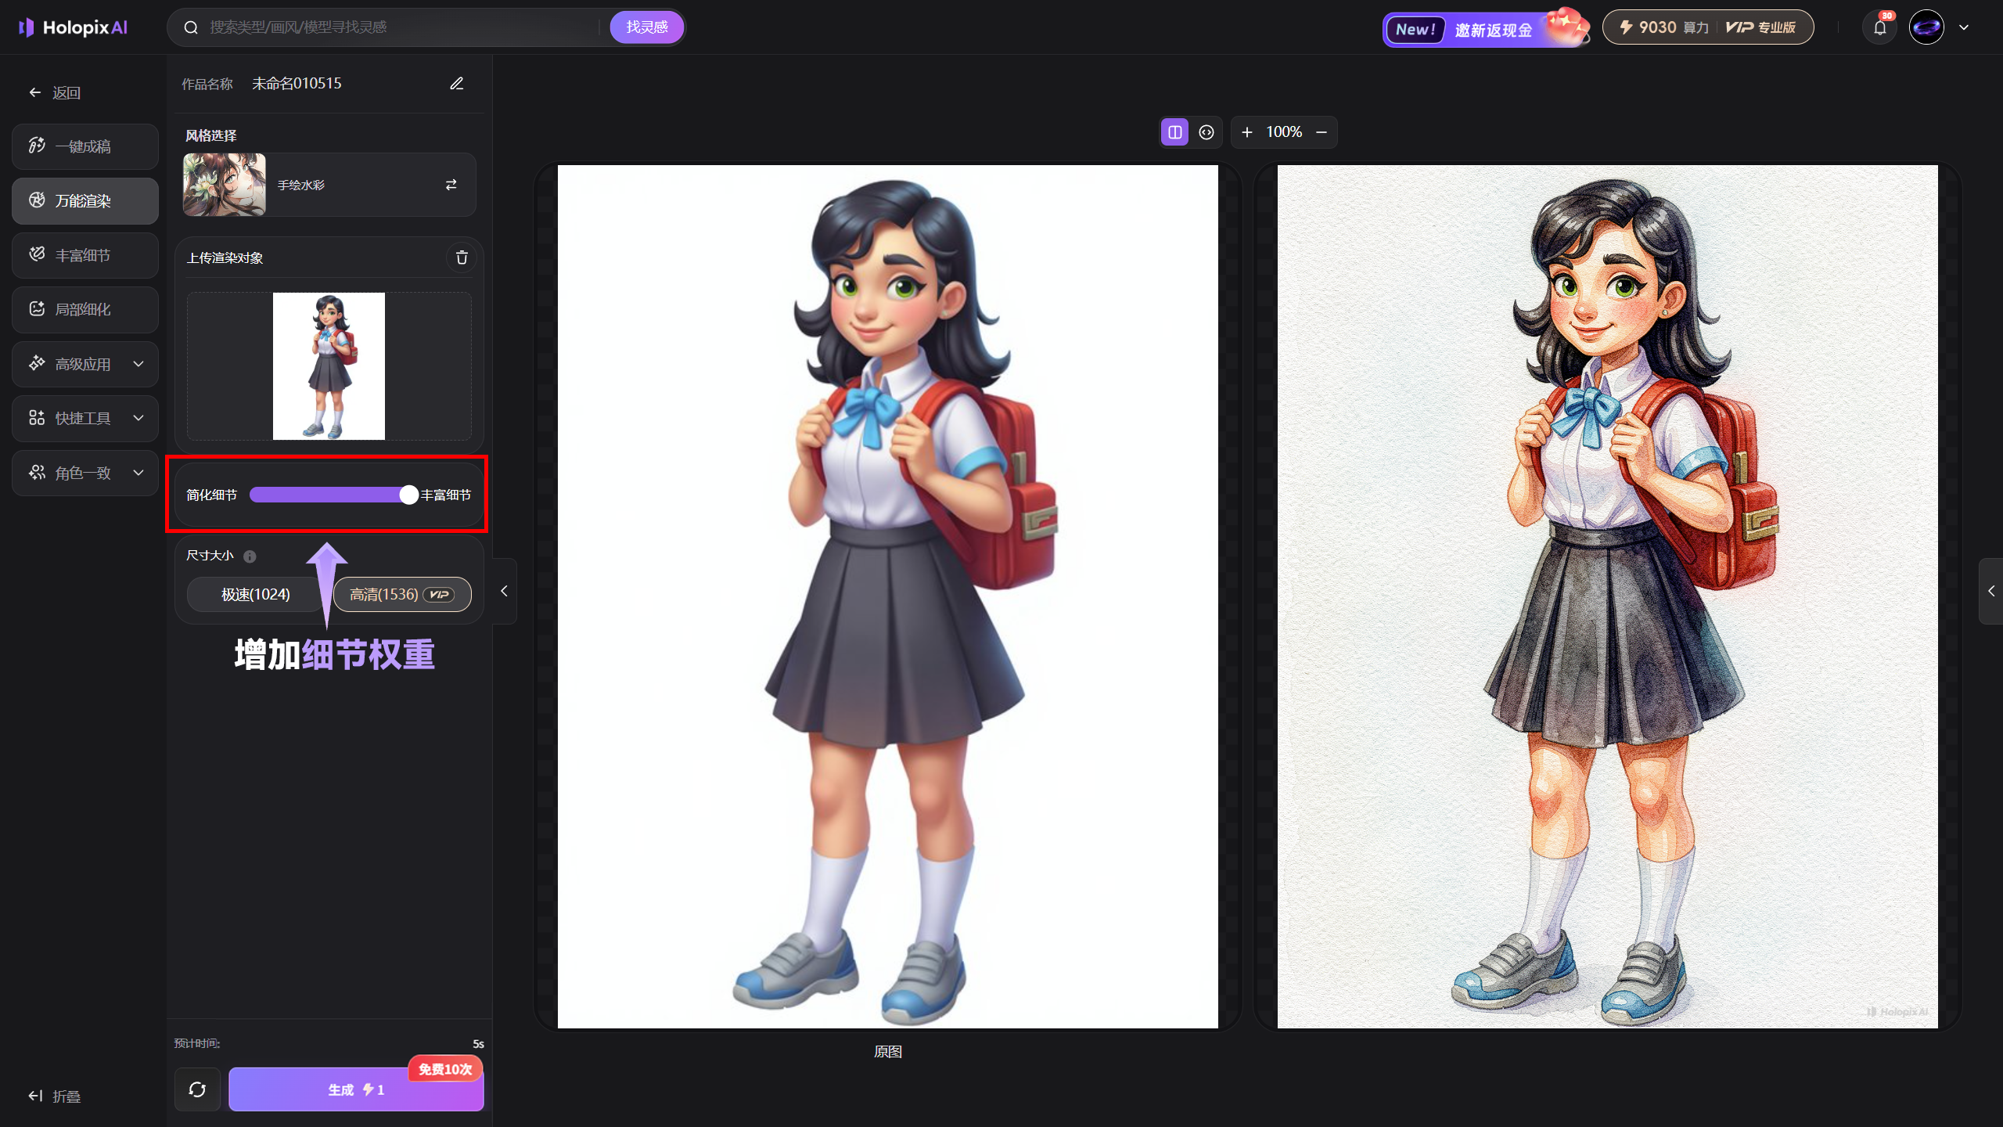Click the edit pencil next to 作品名称
The height and width of the screenshot is (1127, 2003).
(x=457, y=84)
